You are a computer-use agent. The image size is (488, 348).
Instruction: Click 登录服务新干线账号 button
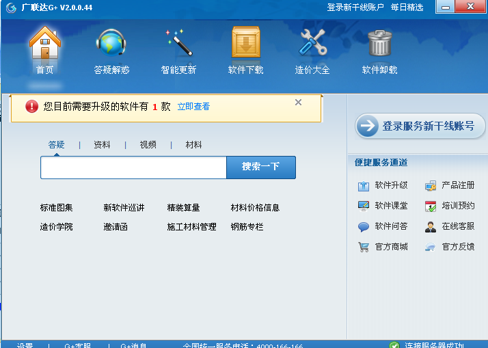420,126
